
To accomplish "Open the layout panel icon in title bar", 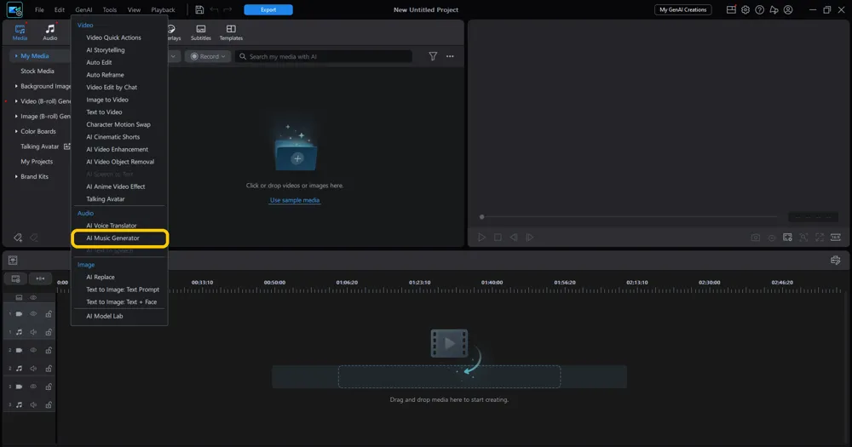I will tap(731, 9).
